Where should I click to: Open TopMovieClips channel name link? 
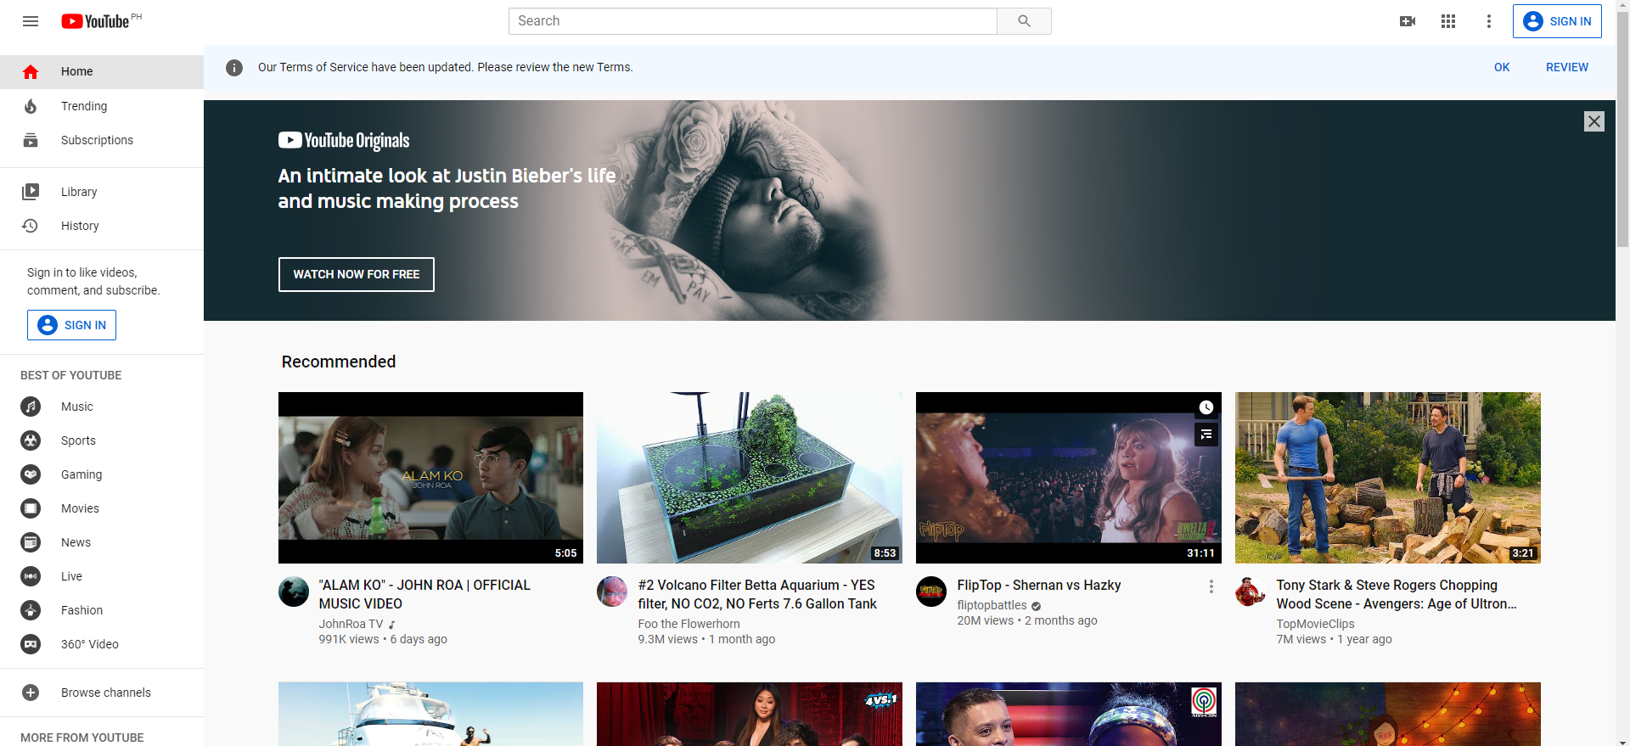click(1316, 624)
